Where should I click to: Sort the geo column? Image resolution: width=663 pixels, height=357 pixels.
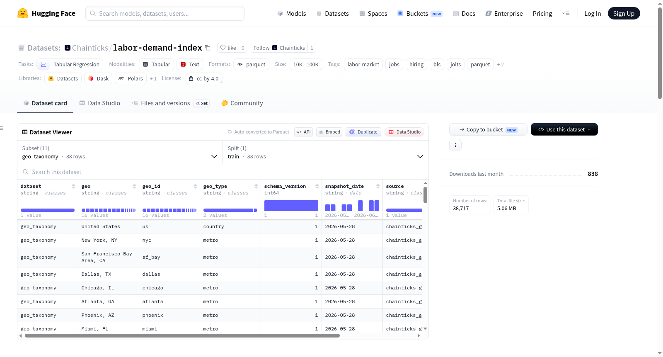(x=134, y=186)
